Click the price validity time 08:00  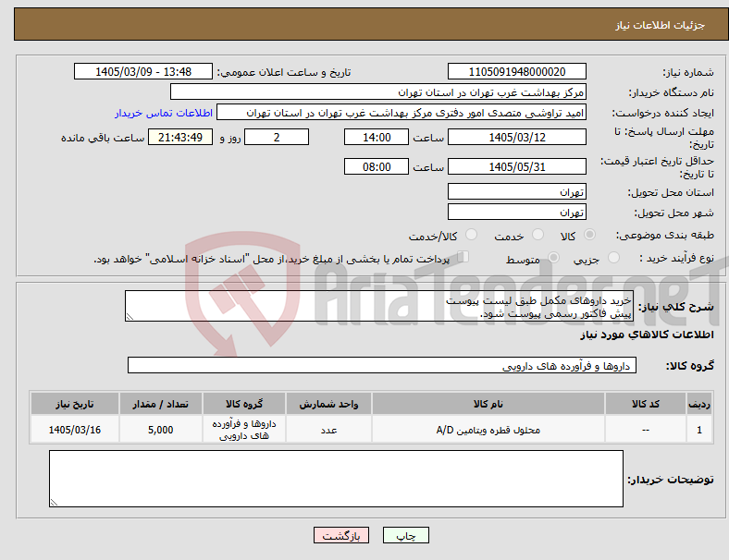tap(377, 166)
